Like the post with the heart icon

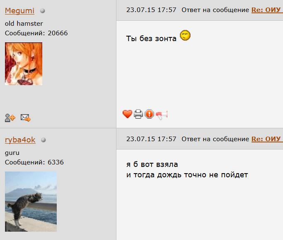tap(127, 114)
